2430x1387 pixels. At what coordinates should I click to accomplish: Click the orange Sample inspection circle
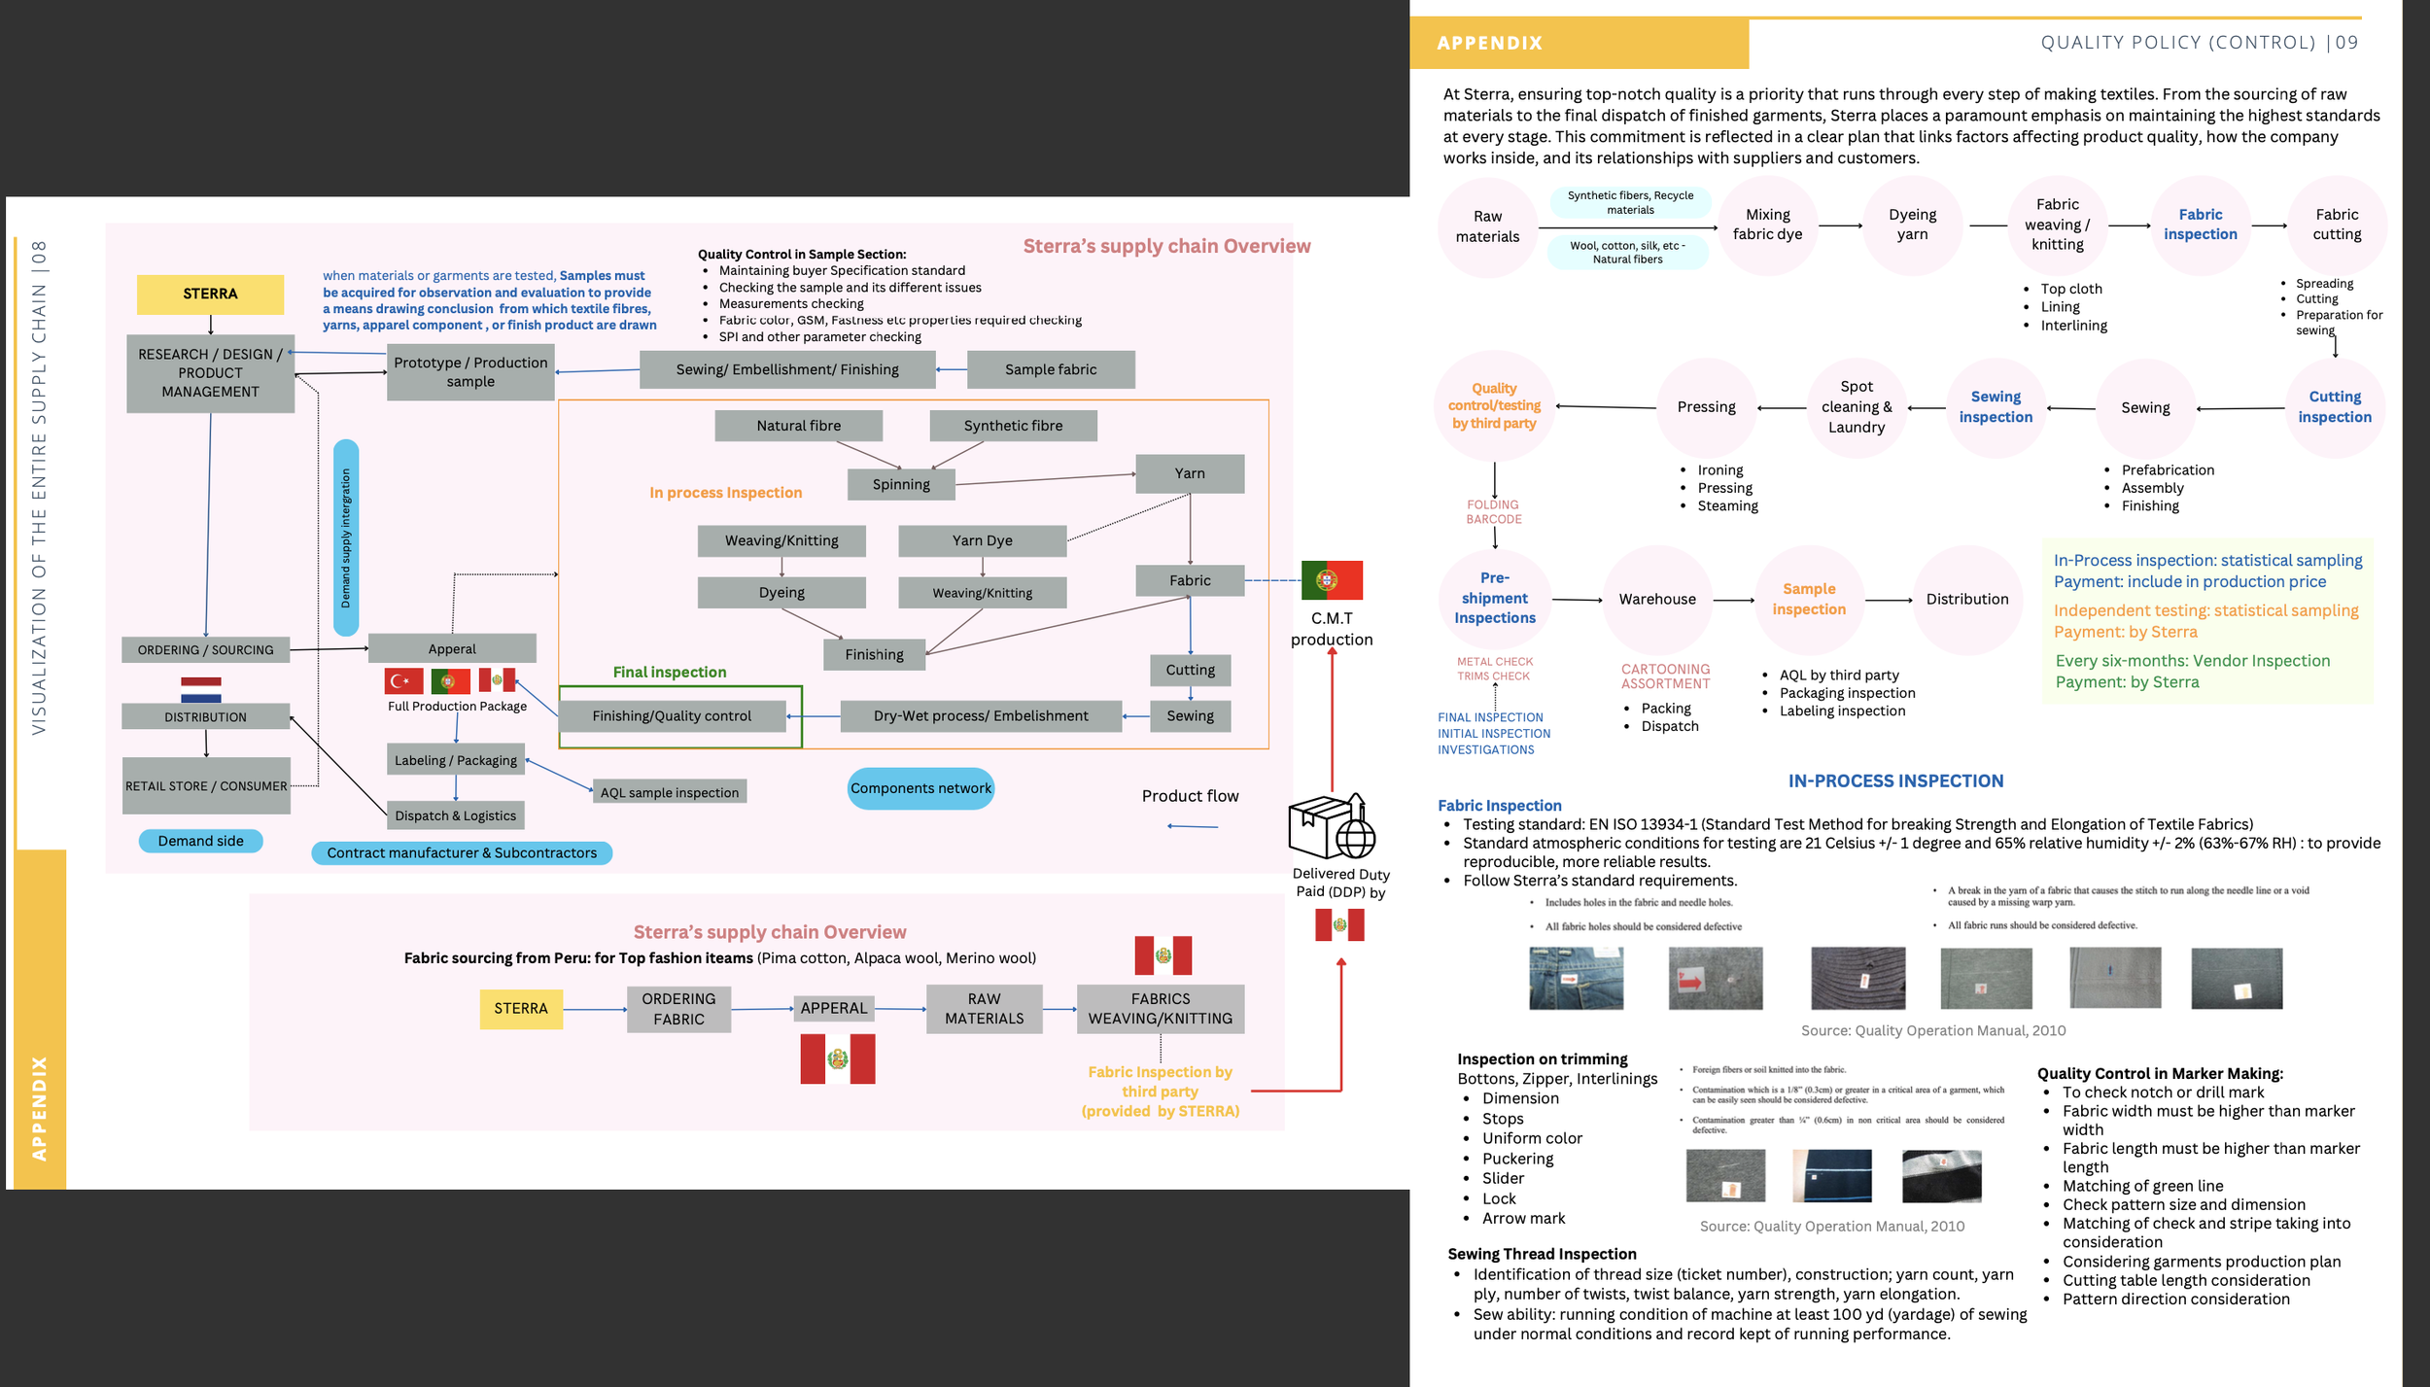pyautogui.click(x=1809, y=600)
